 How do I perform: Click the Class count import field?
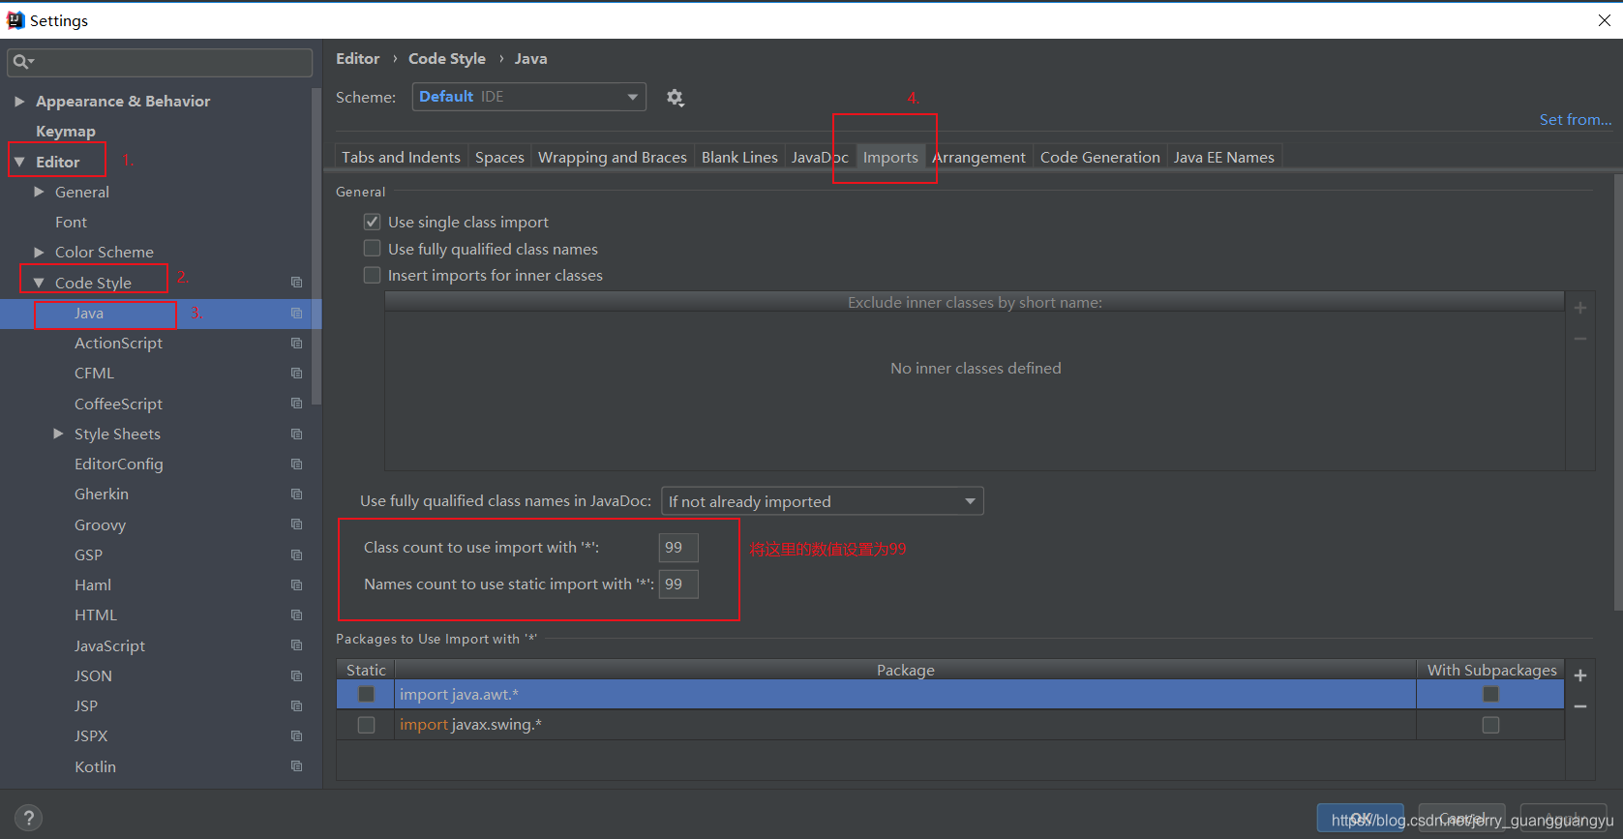(678, 548)
